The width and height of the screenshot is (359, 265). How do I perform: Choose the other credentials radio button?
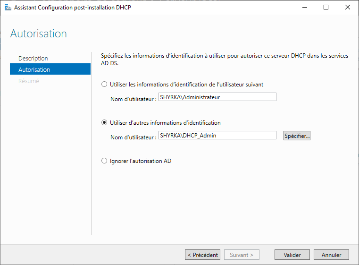[x=105, y=123]
